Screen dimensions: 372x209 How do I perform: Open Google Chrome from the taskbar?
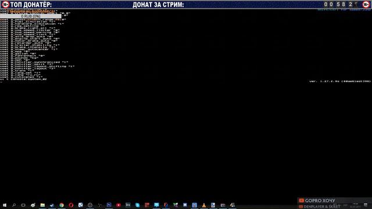pyautogui.click(x=62, y=205)
